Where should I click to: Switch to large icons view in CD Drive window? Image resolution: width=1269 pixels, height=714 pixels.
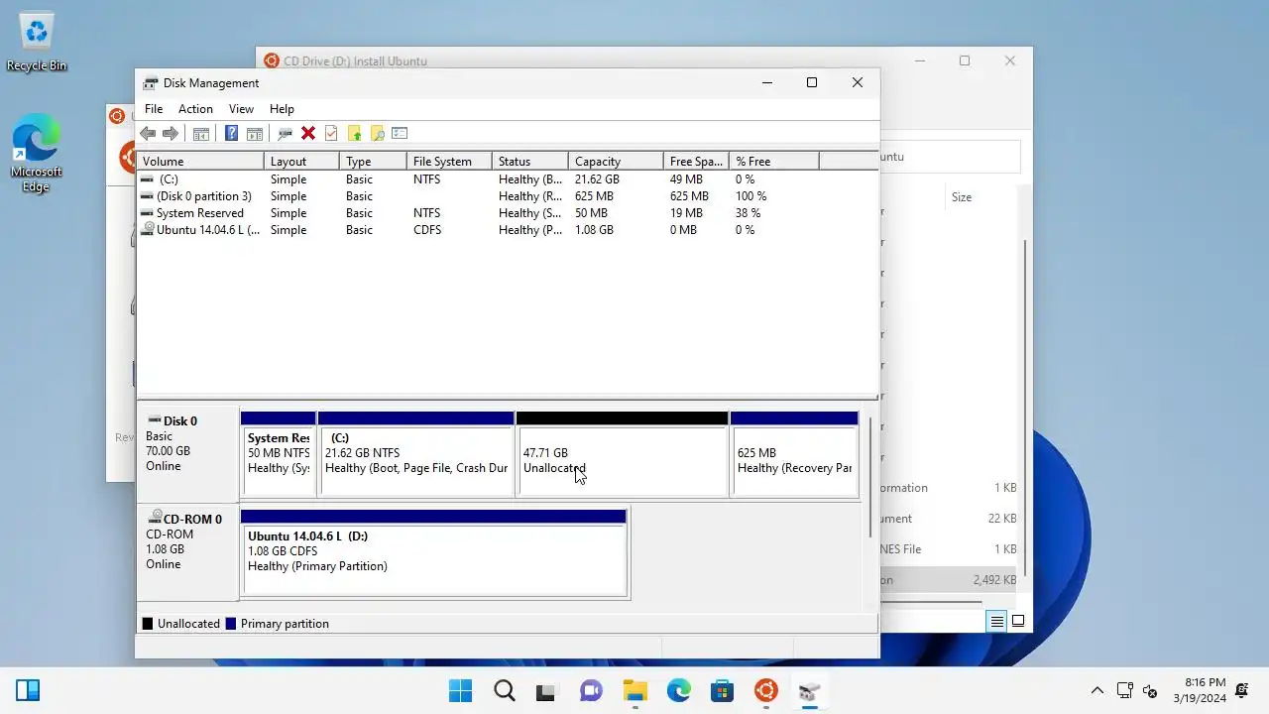pyautogui.click(x=1018, y=622)
